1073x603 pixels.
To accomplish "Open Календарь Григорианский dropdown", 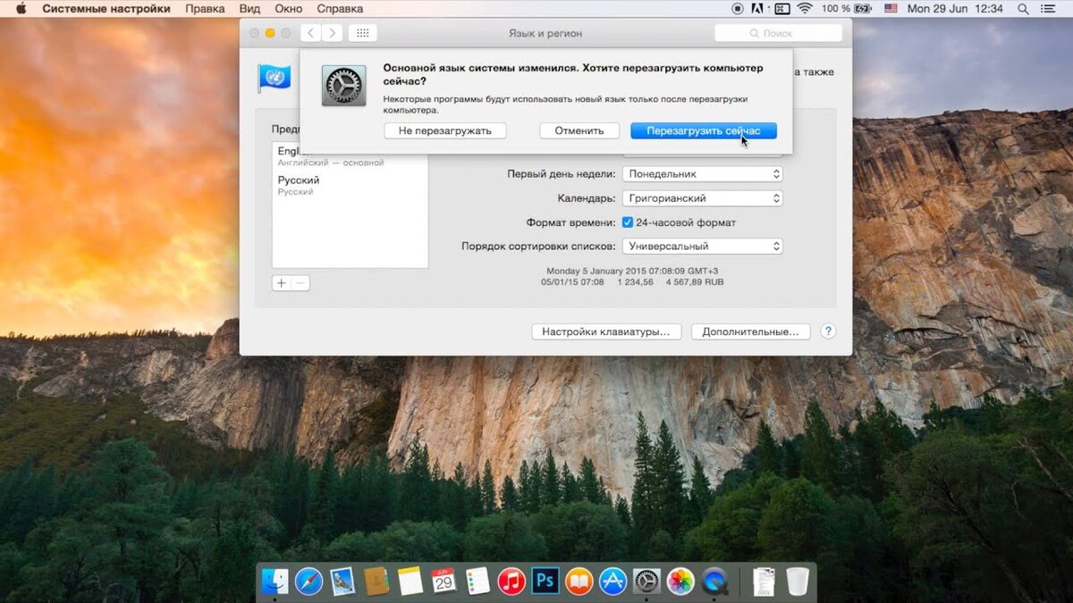I will click(703, 198).
